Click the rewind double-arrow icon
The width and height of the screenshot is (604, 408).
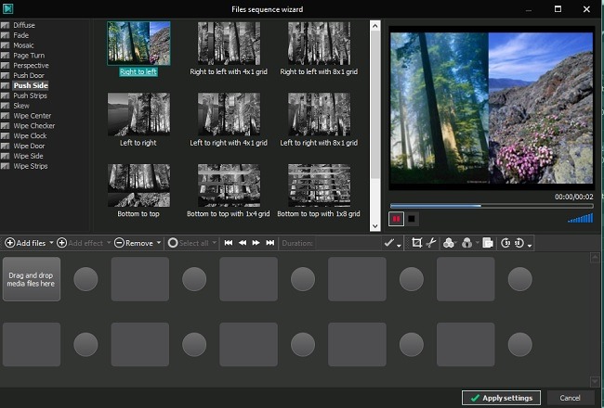tap(243, 243)
